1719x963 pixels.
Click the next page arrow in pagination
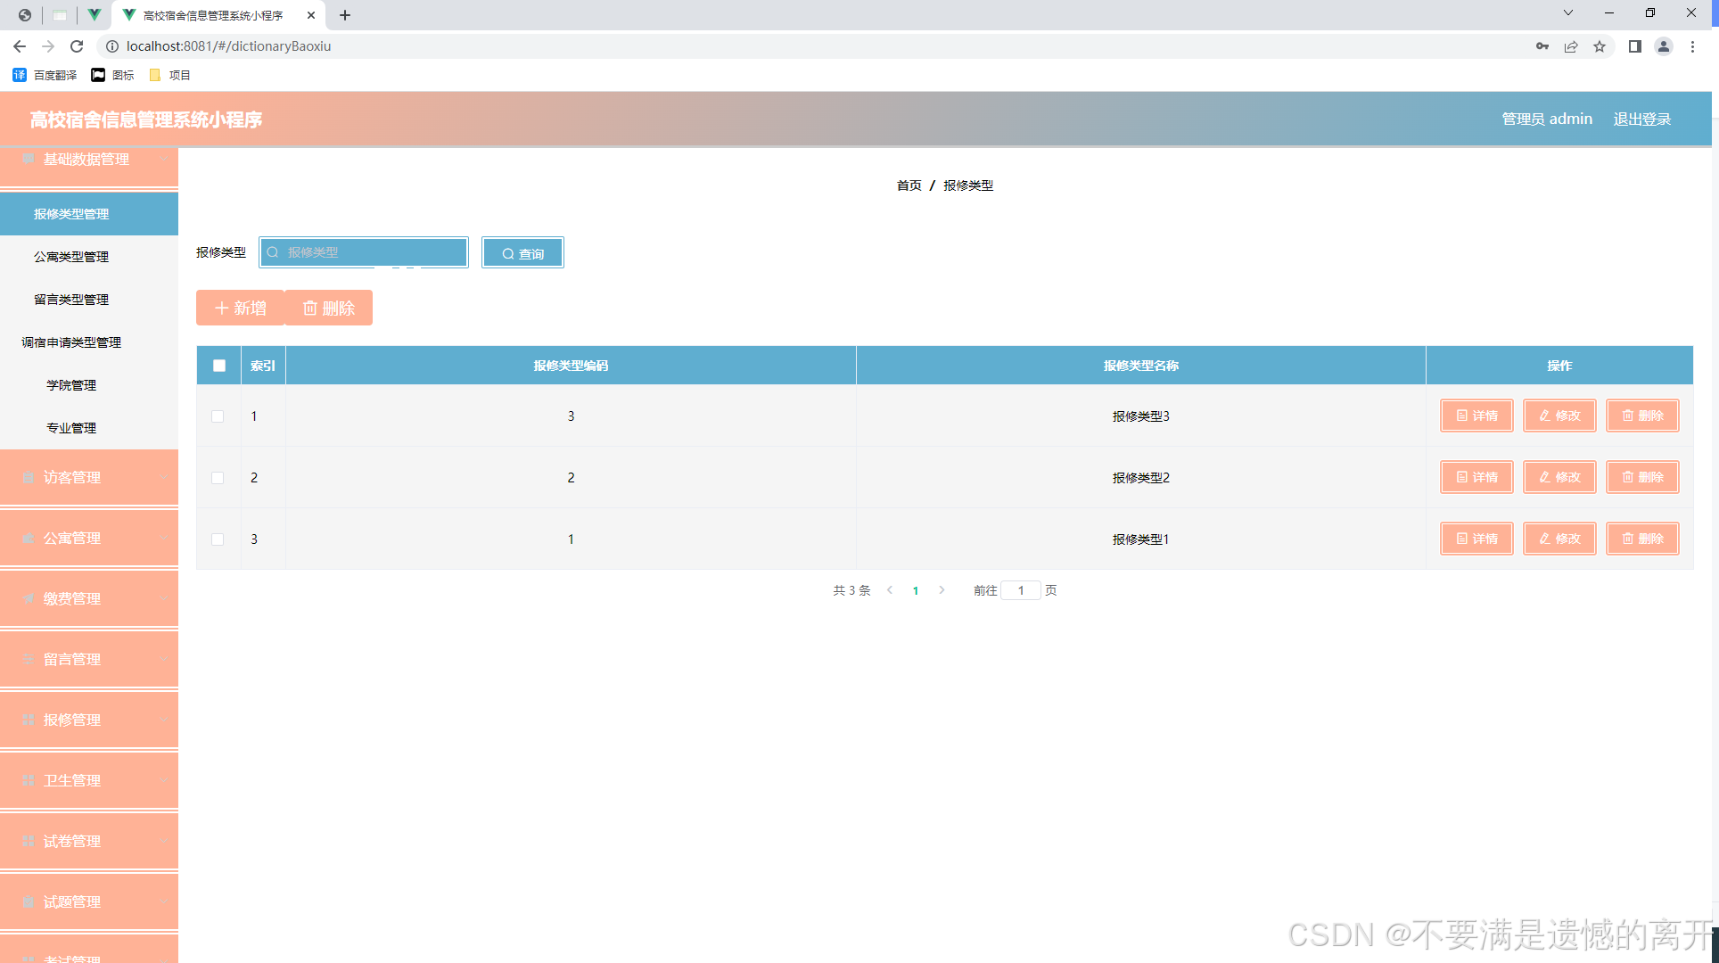pyautogui.click(x=942, y=590)
